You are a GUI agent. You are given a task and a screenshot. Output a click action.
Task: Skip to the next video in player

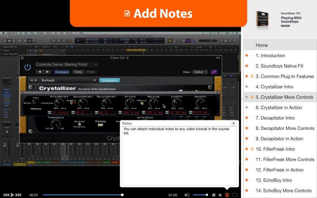click(18, 195)
